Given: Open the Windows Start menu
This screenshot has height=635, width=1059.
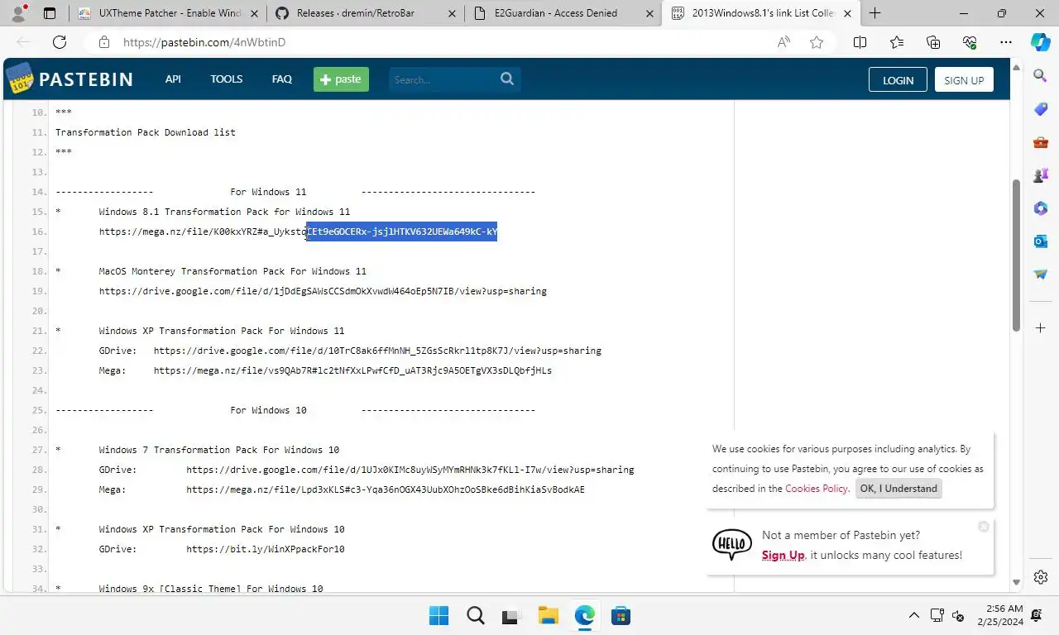Looking at the screenshot, I should [x=439, y=615].
